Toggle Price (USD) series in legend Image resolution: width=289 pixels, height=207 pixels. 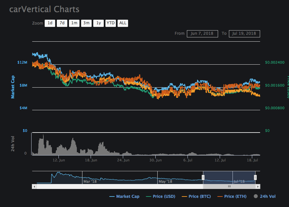[x=161, y=197]
